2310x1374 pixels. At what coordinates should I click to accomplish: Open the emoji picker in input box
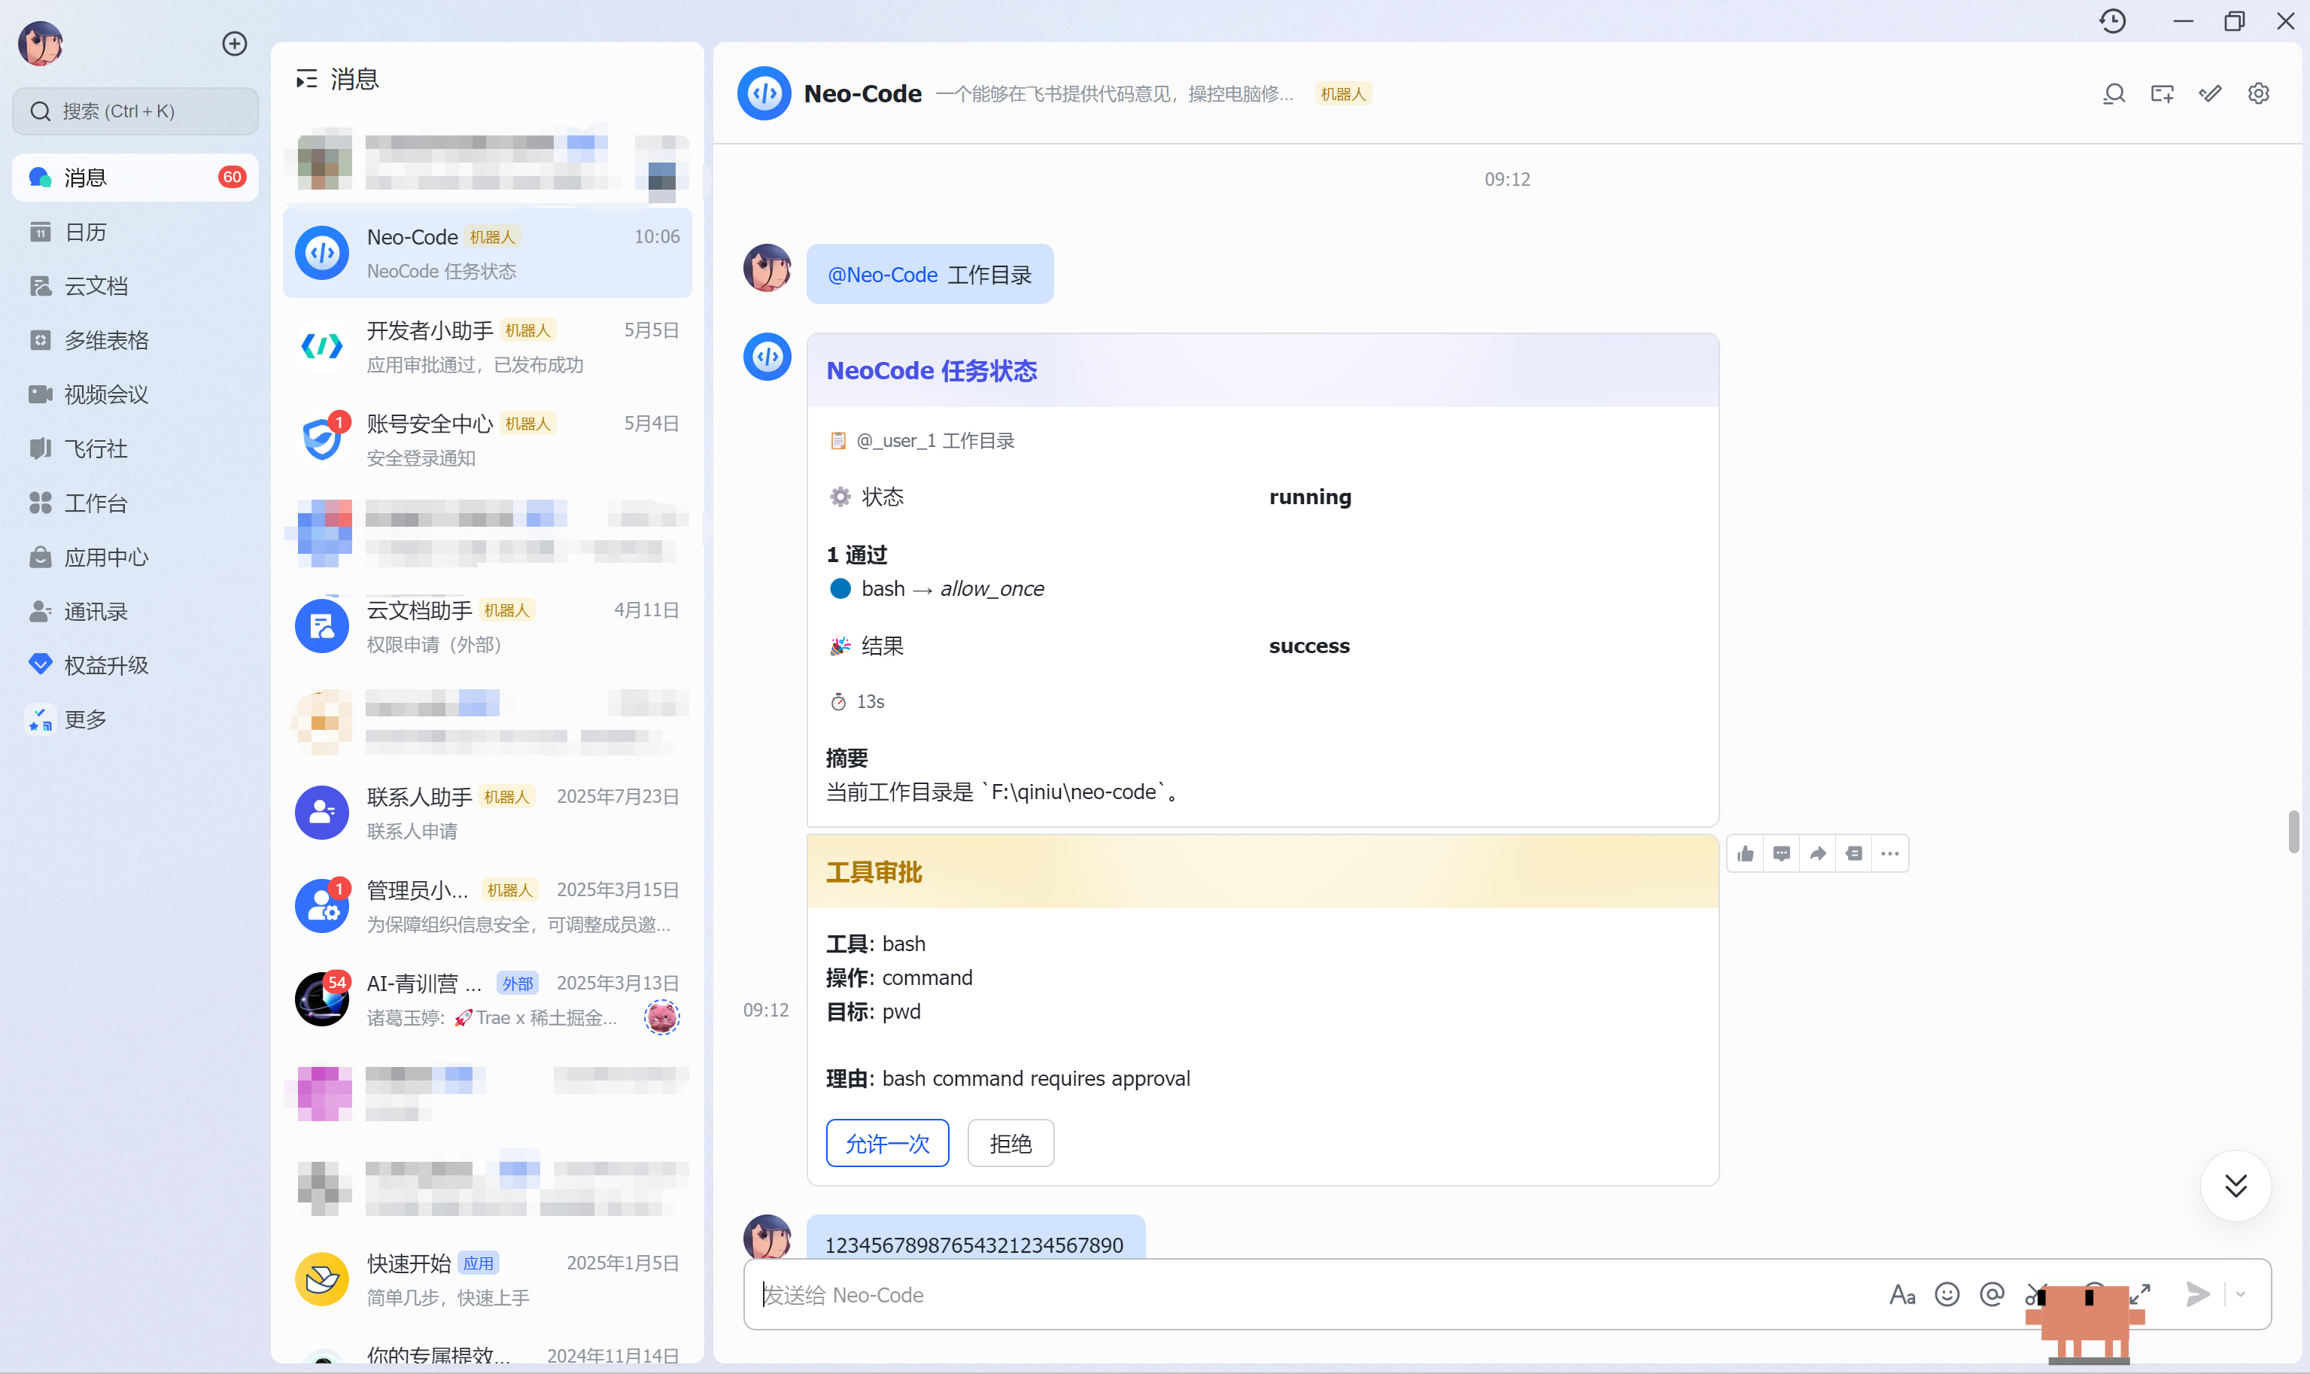(1947, 1294)
